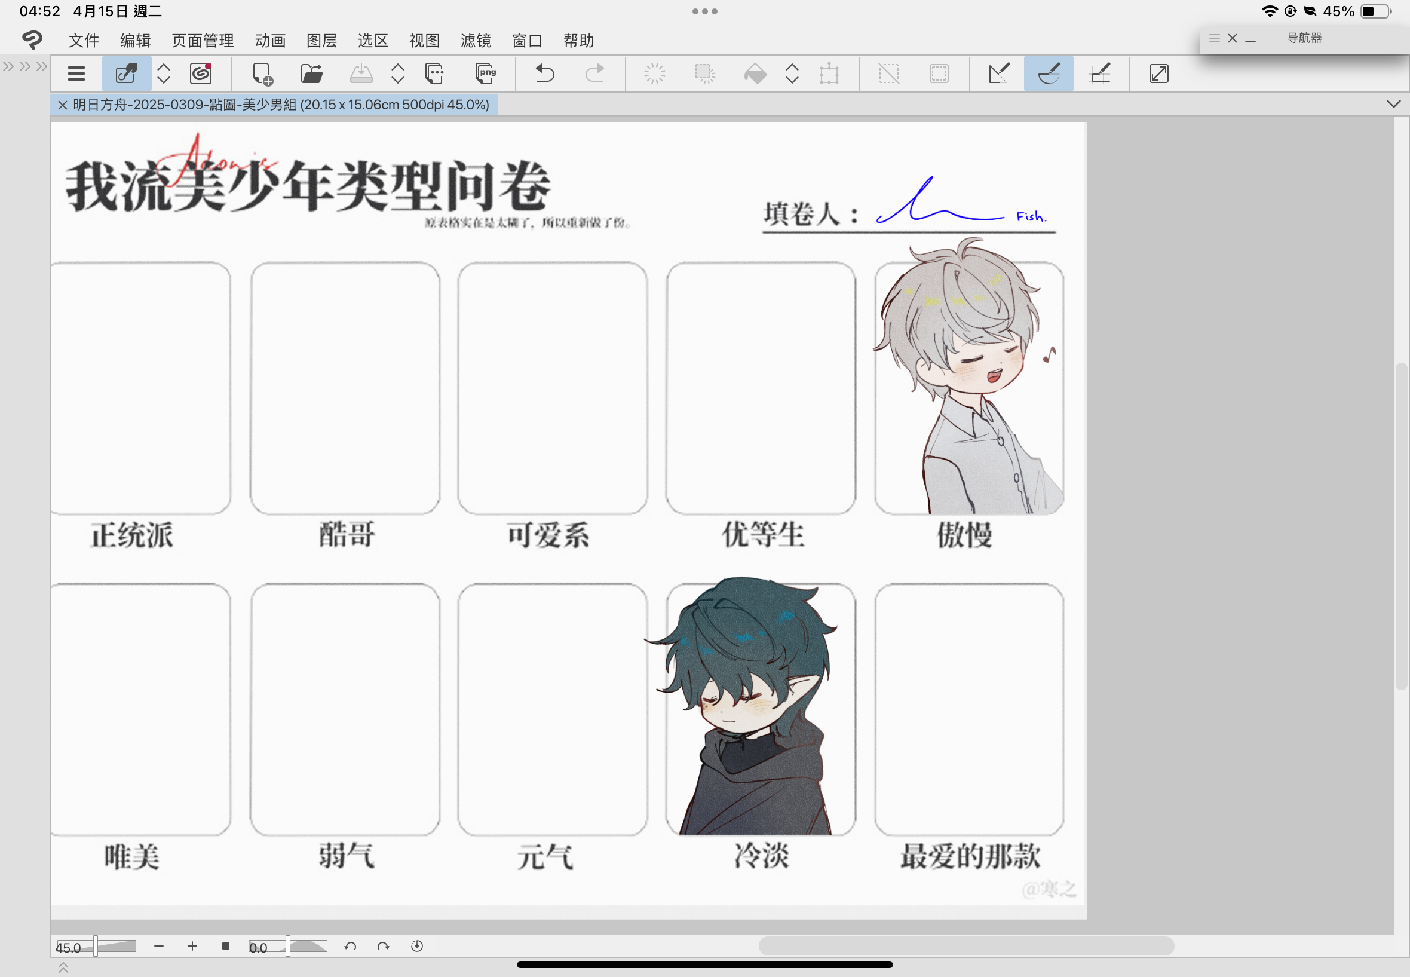Open Clip Studio via the spiral icon
1410x977 pixels.
point(201,74)
